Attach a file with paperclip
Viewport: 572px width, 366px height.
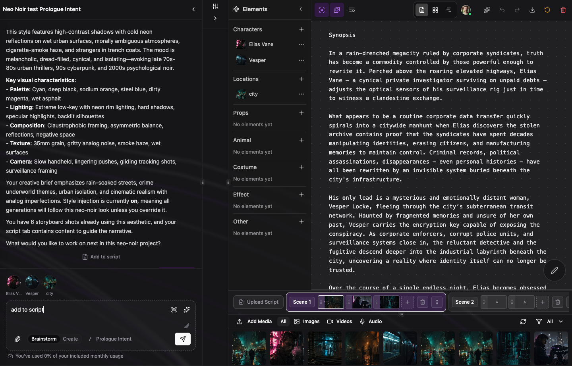(x=17, y=339)
